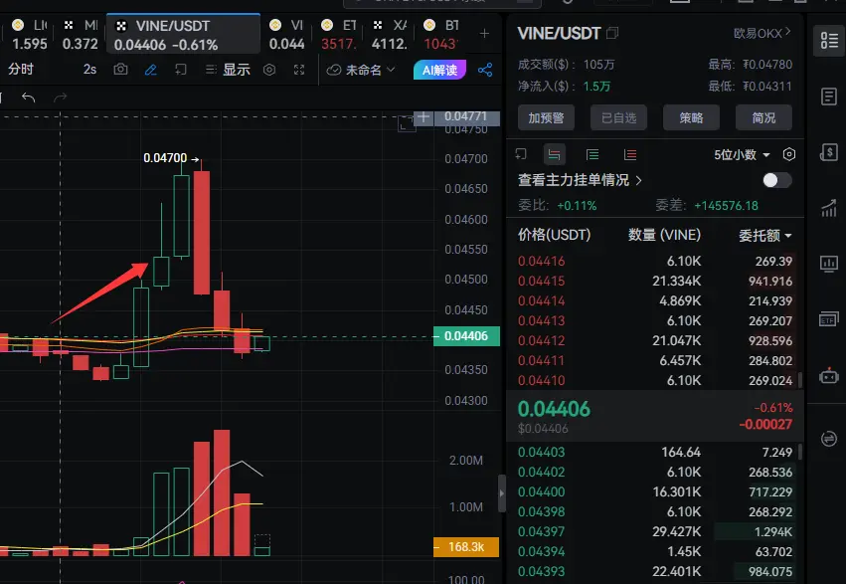Undo the last chart action
Viewport: 846px width, 584px height.
pyautogui.click(x=29, y=97)
